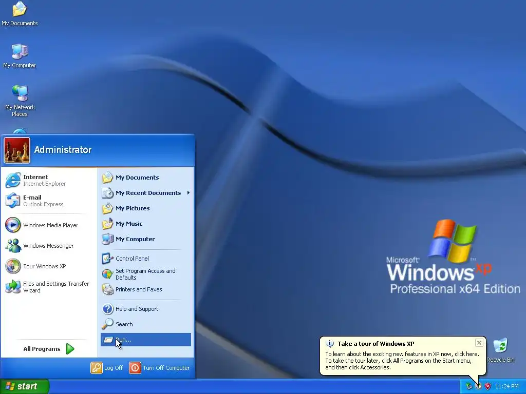This screenshot has width=526, height=394.
Task: Click Turn Off Computer button
Action: pos(159,368)
